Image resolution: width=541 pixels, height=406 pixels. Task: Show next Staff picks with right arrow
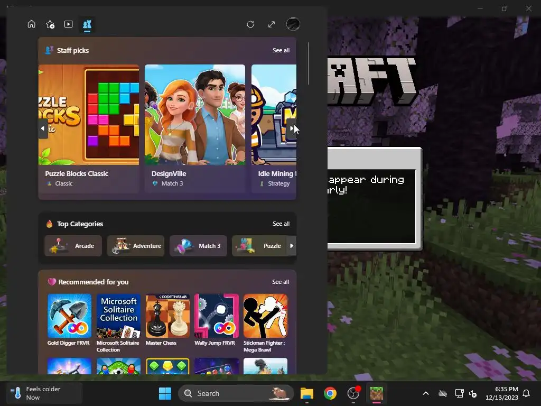tap(292, 128)
